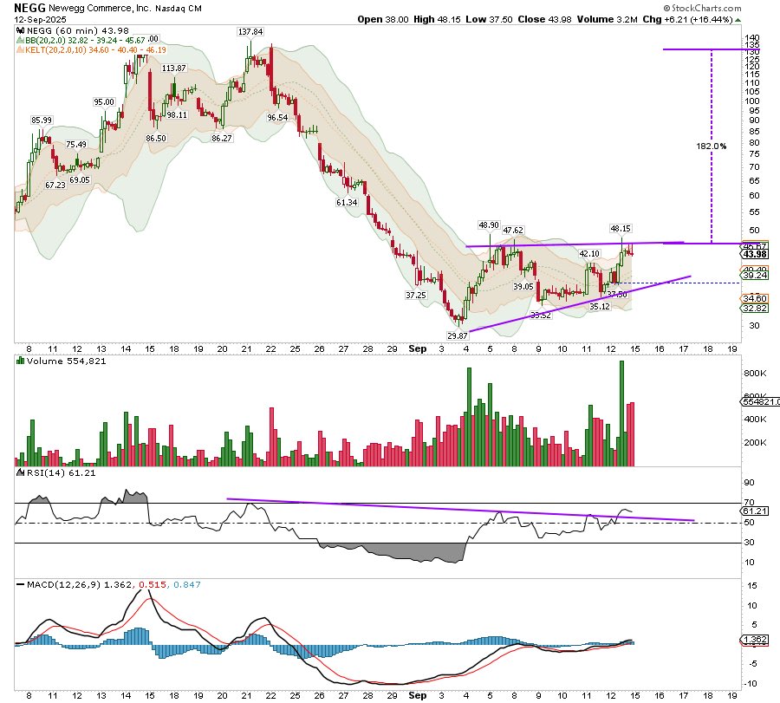The image size is (780, 703).
Task: Click the 48.90 swing high label
Action: click(x=489, y=225)
